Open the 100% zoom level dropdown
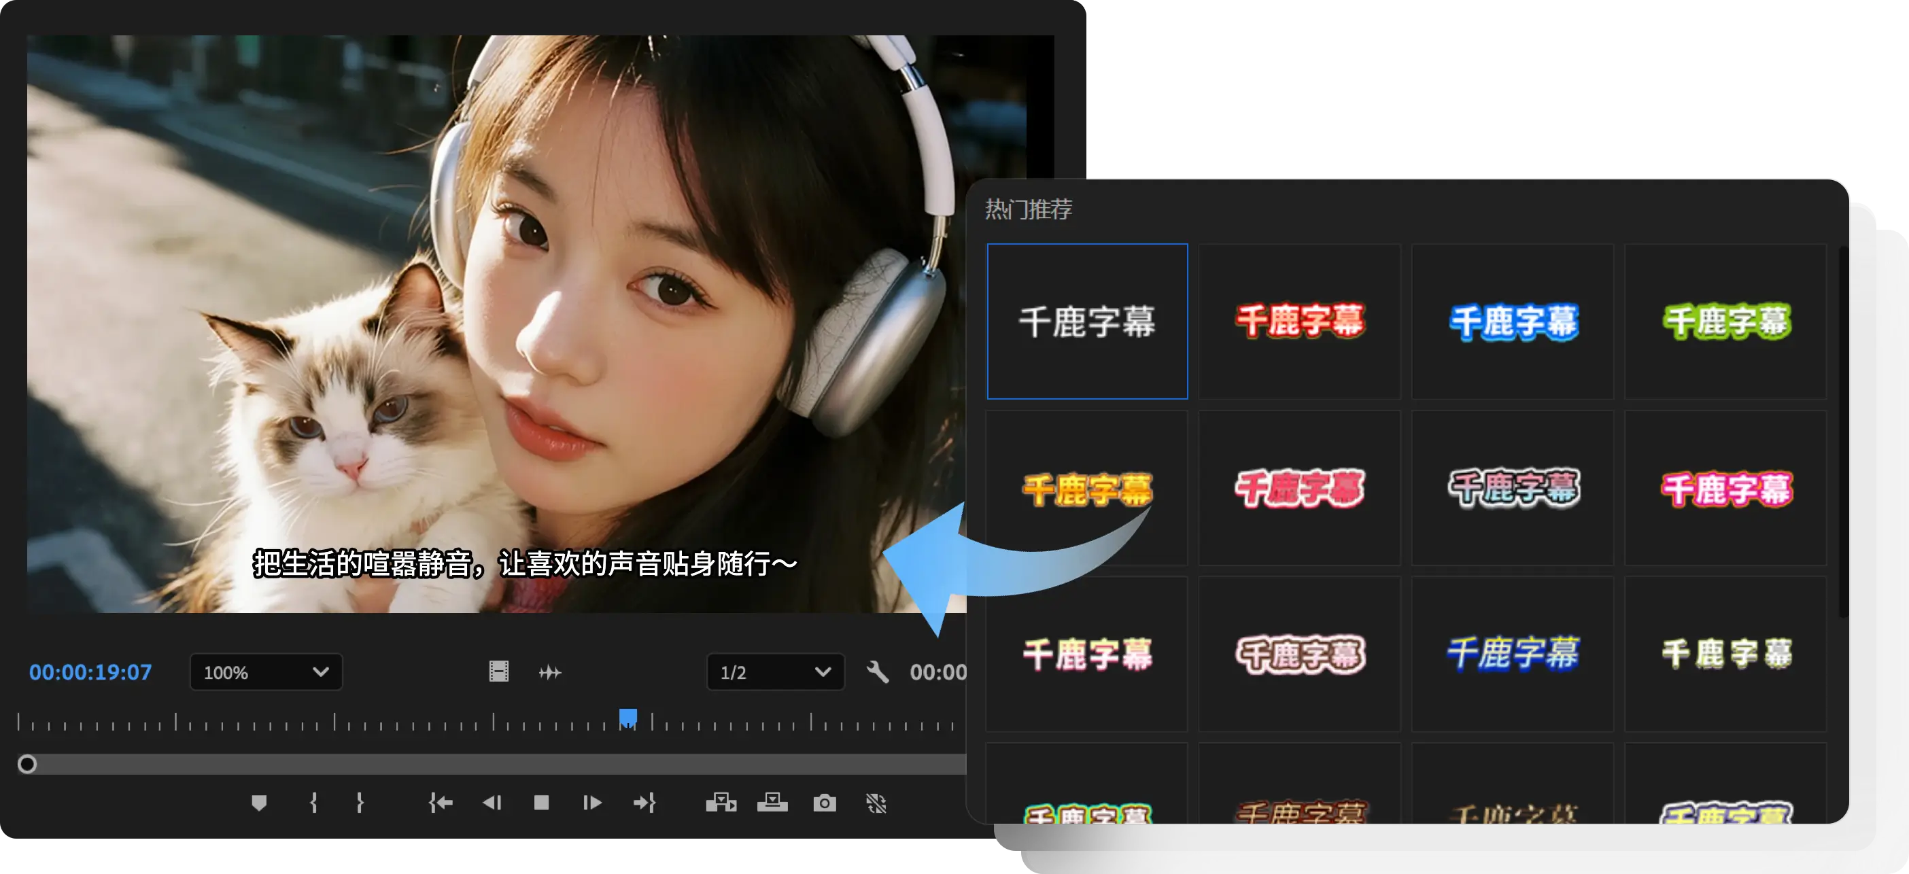This screenshot has width=1909, height=874. click(265, 673)
